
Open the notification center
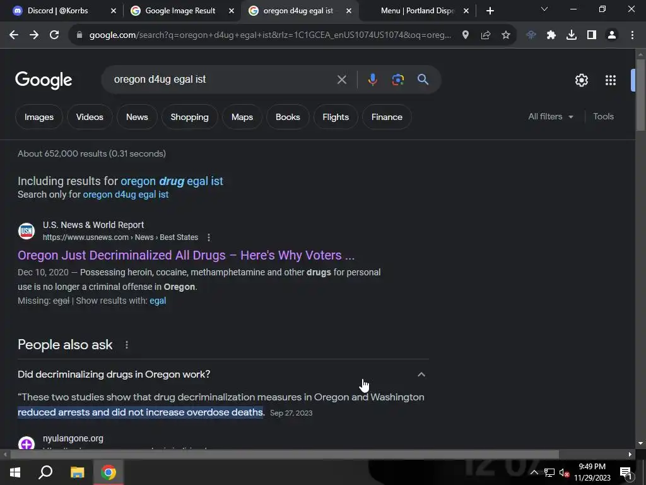coord(626,472)
